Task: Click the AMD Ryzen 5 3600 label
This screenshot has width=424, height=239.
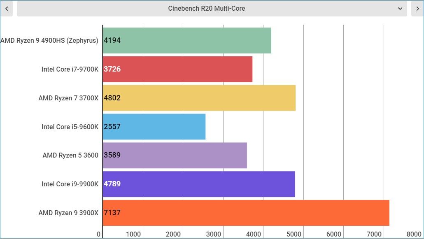Action: coord(70,155)
